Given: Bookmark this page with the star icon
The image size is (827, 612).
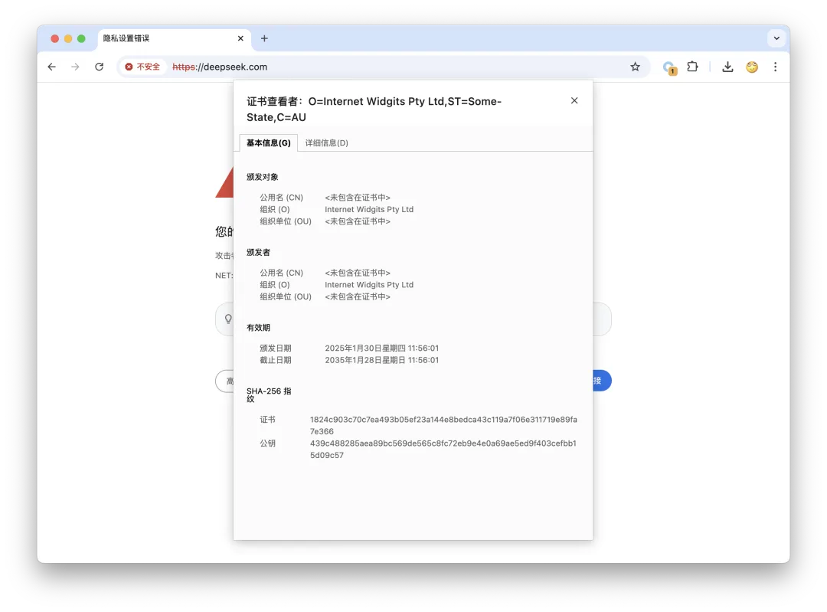Looking at the screenshot, I should [x=635, y=67].
